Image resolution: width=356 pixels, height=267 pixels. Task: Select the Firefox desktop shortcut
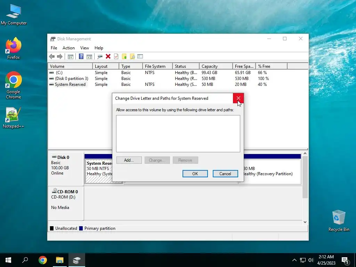coord(14,48)
